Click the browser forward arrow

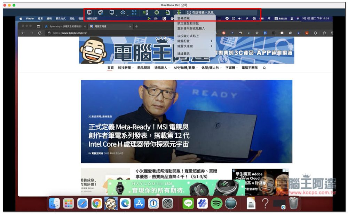click(x=31, y=33)
